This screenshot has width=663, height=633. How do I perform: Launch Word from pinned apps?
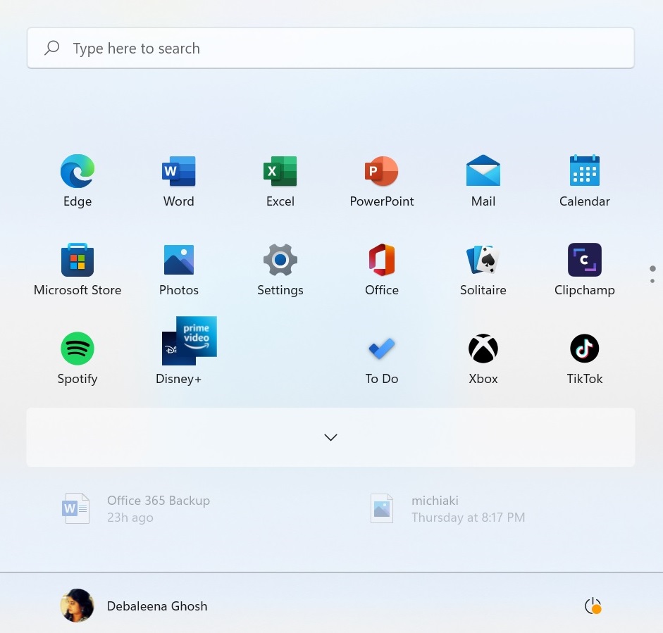(179, 180)
